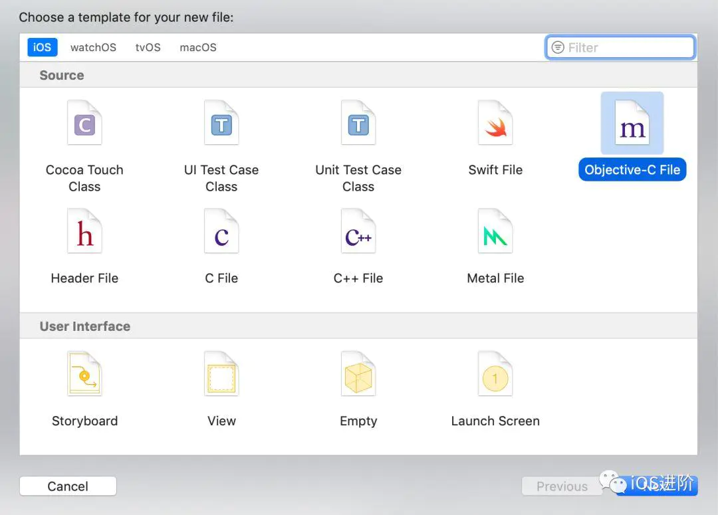The width and height of the screenshot is (718, 515).
Task: Click the "C++ File" label
Action: pos(358,278)
